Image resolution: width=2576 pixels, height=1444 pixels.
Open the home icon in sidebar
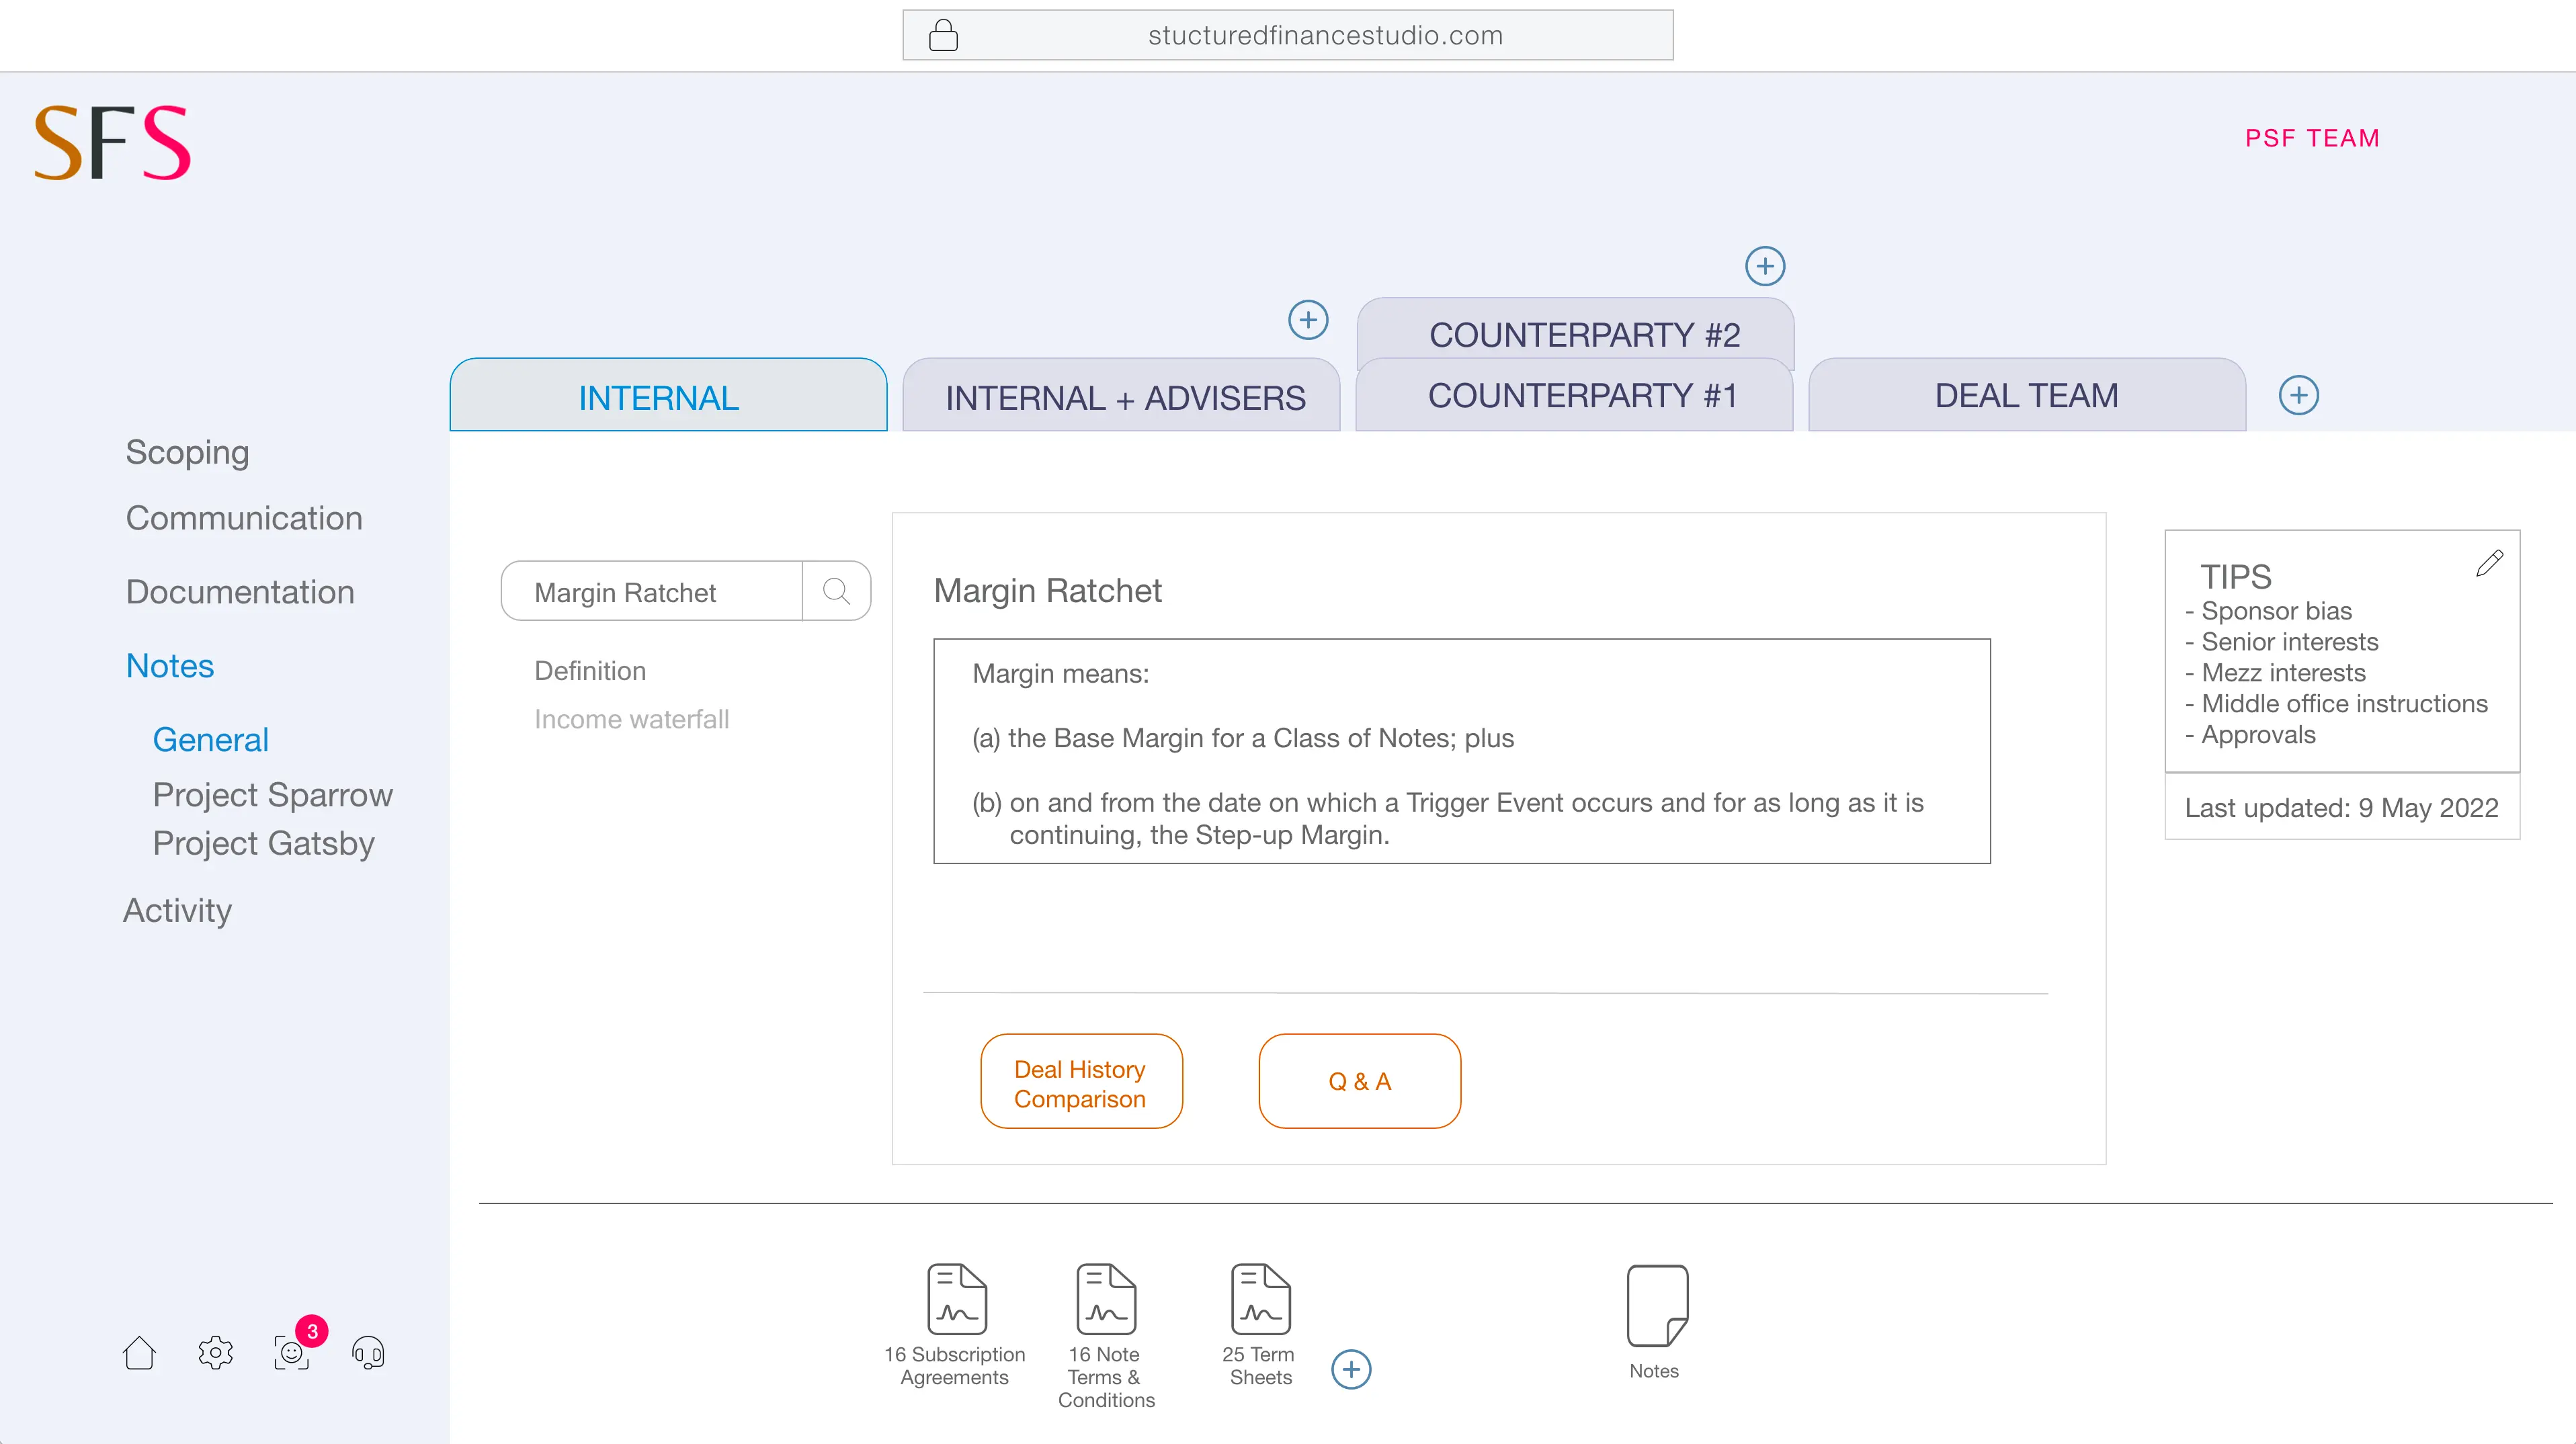[139, 1352]
